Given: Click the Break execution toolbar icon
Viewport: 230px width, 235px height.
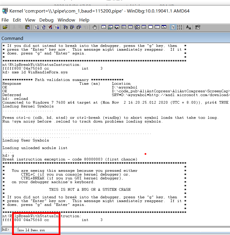Looking at the screenshot, I should (x=56, y=27).
